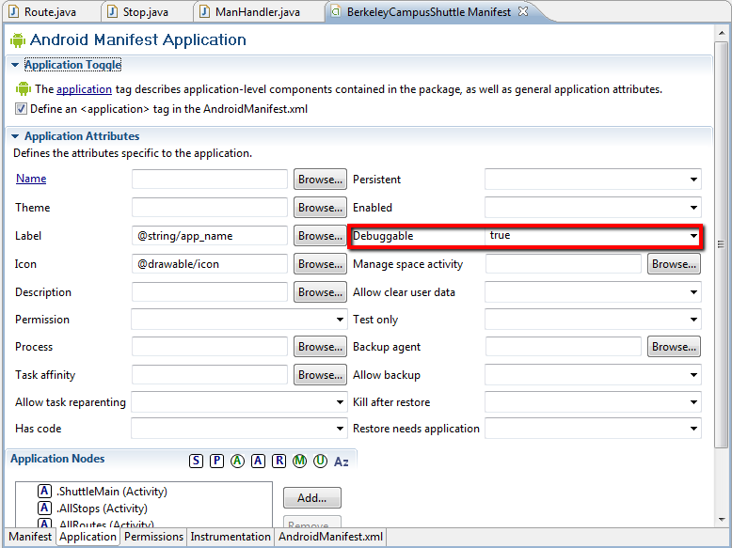Expand the Permission combo box
Viewport: 732px width, 548px height.
[x=340, y=320]
